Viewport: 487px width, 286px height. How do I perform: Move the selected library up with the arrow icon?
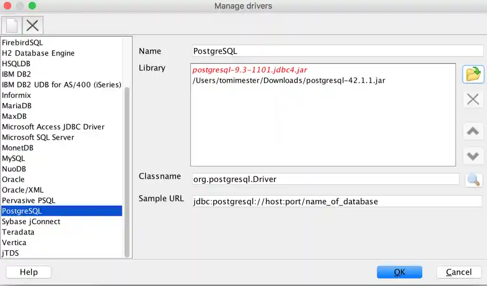click(473, 131)
